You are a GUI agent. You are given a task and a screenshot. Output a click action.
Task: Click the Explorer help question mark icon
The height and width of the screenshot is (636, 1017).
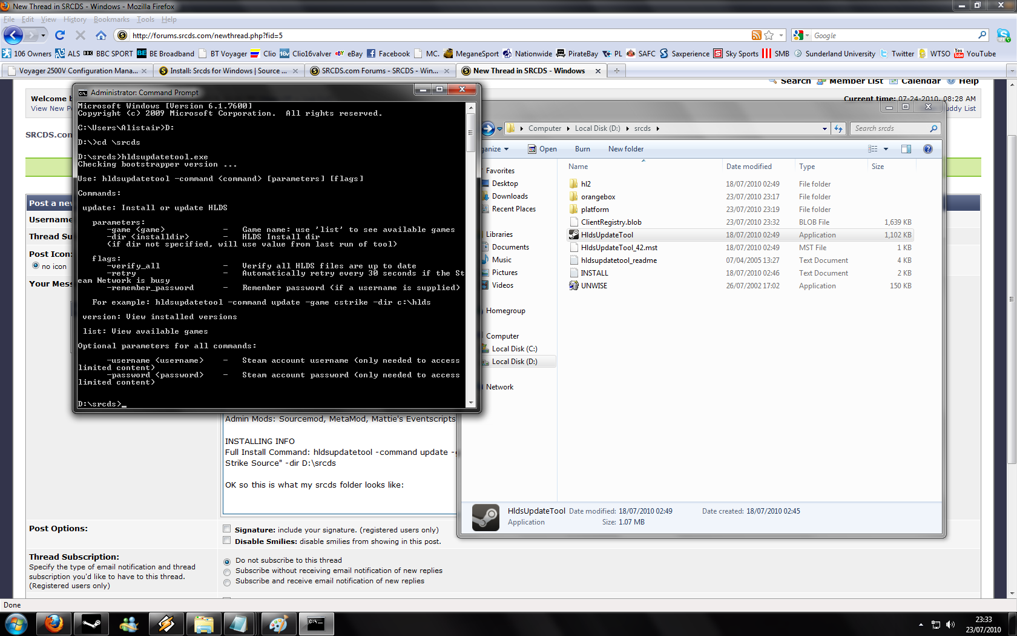[927, 149]
